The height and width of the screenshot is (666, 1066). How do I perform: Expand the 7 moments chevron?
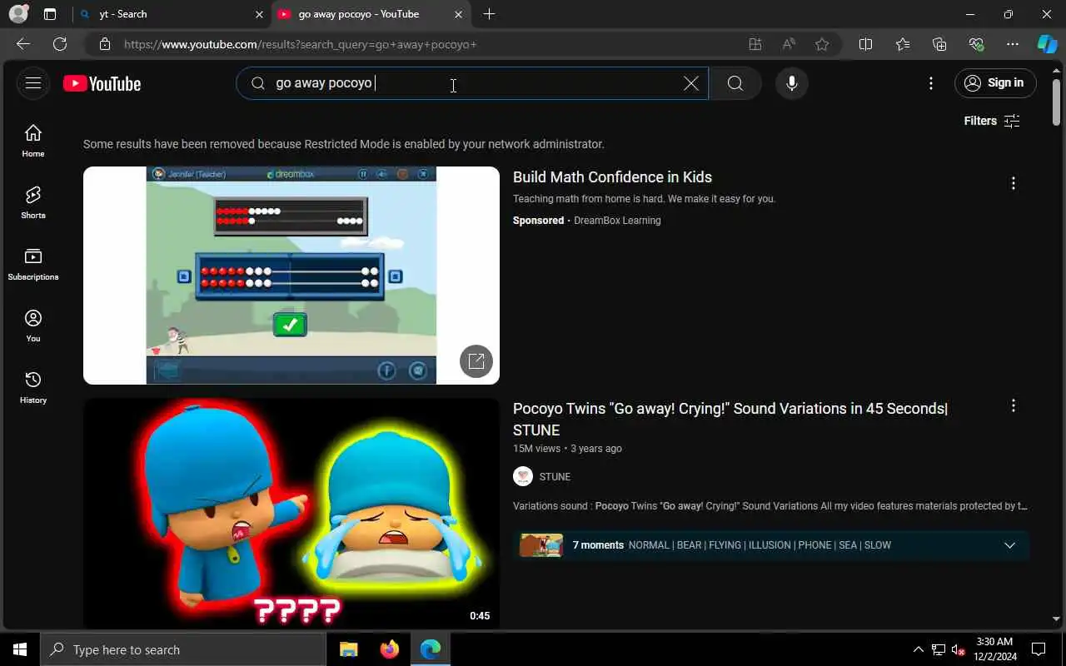point(1009,545)
